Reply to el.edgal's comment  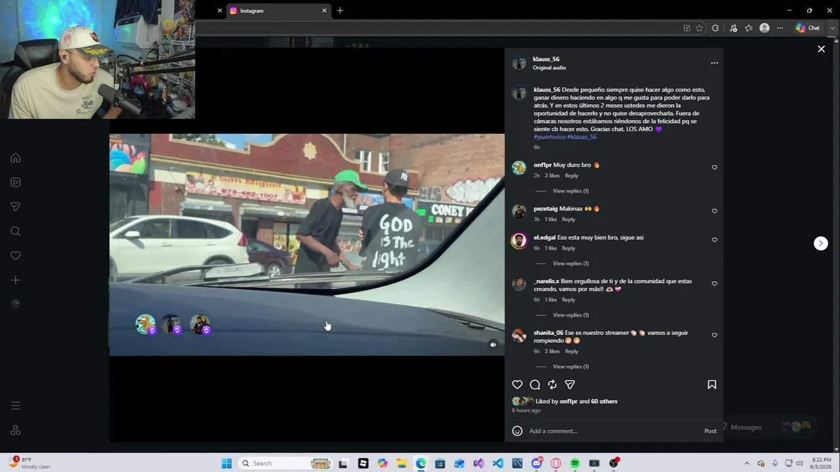(x=568, y=248)
